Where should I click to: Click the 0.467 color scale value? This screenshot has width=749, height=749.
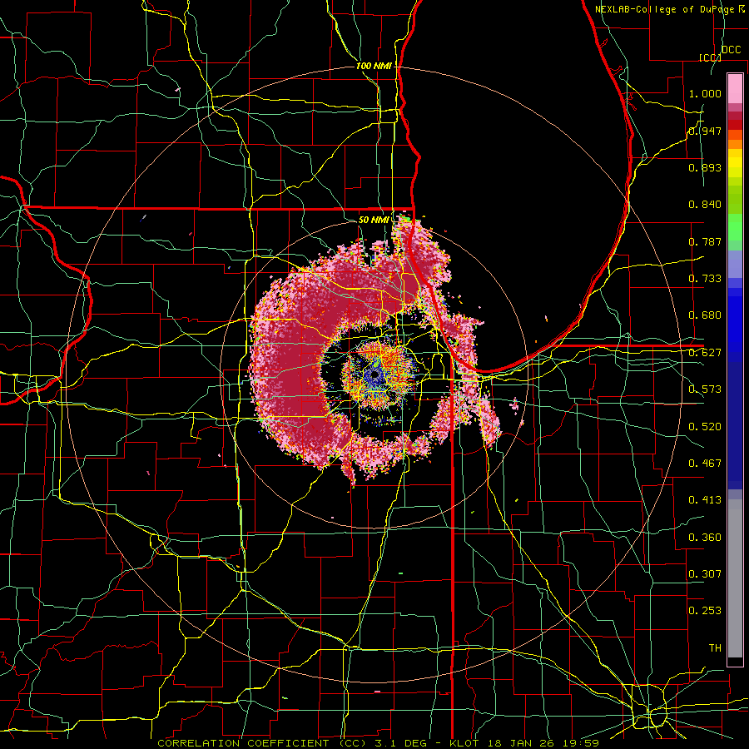tap(705, 464)
